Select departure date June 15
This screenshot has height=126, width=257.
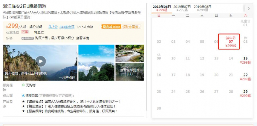[245, 60]
